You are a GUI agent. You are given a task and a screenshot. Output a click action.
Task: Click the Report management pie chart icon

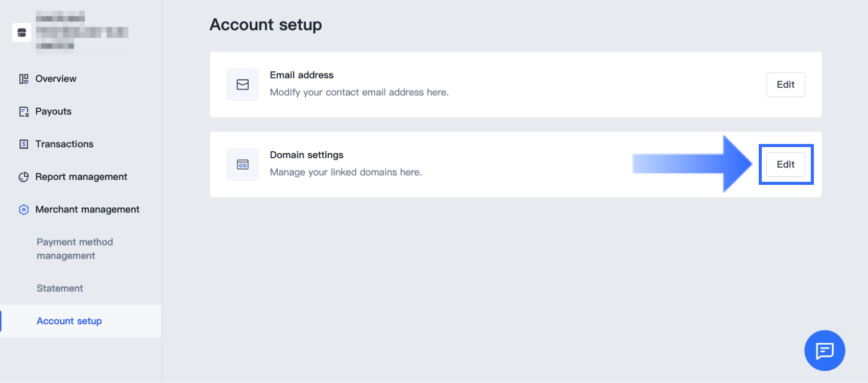pos(23,177)
